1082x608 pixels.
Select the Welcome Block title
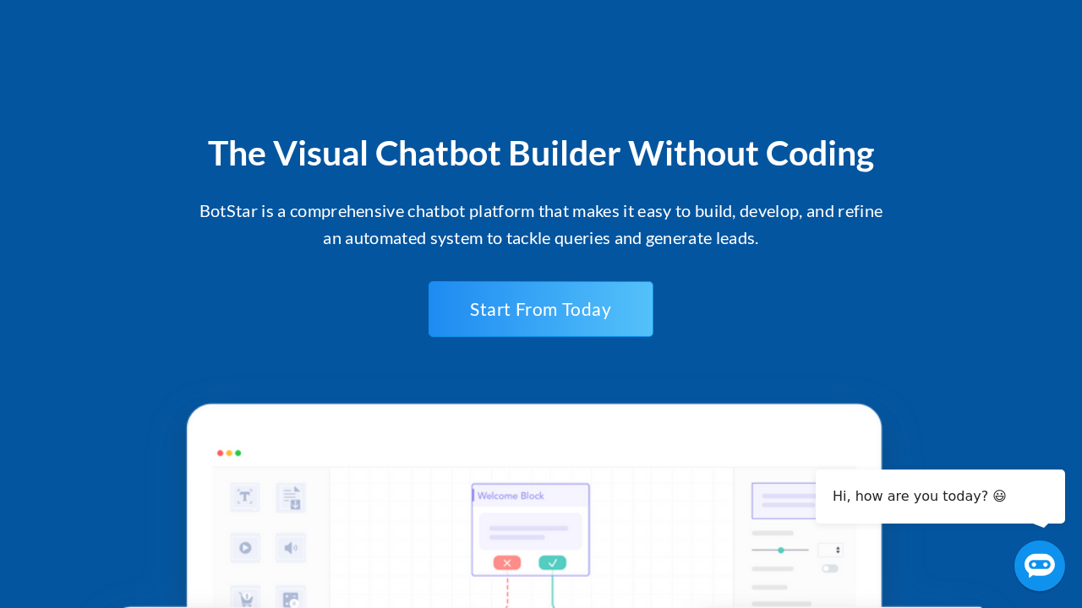coord(511,496)
